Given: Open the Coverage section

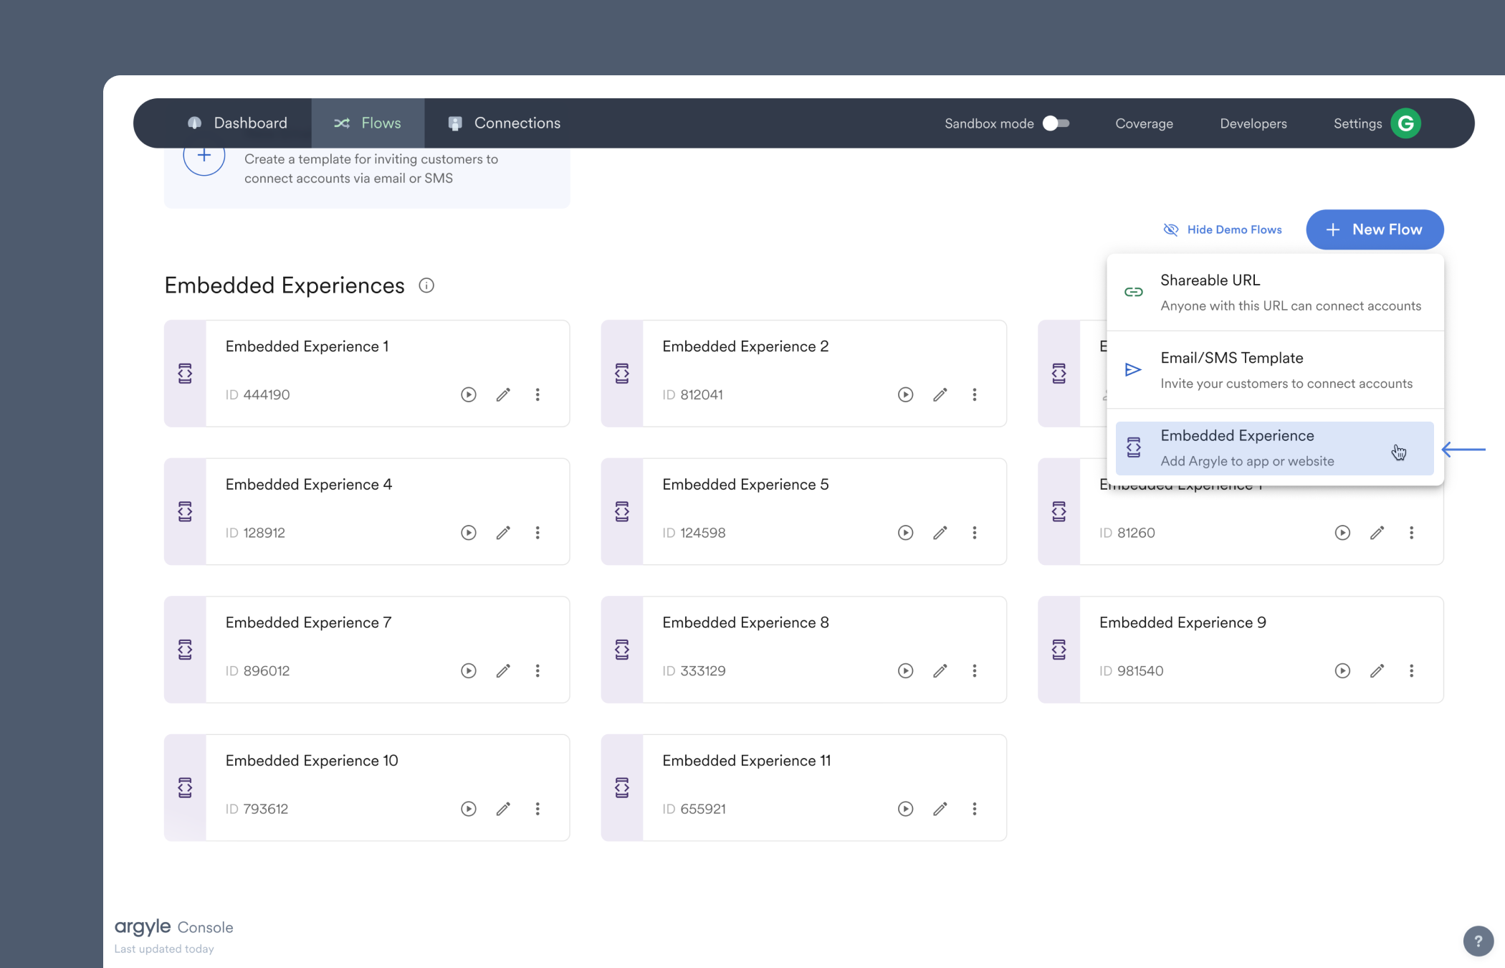Looking at the screenshot, I should tap(1144, 123).
